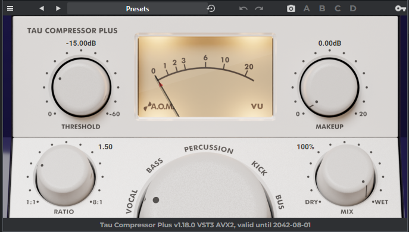Select the PERCUSSION mode label
The image size is (409, 232).
(x=209, y=149)
